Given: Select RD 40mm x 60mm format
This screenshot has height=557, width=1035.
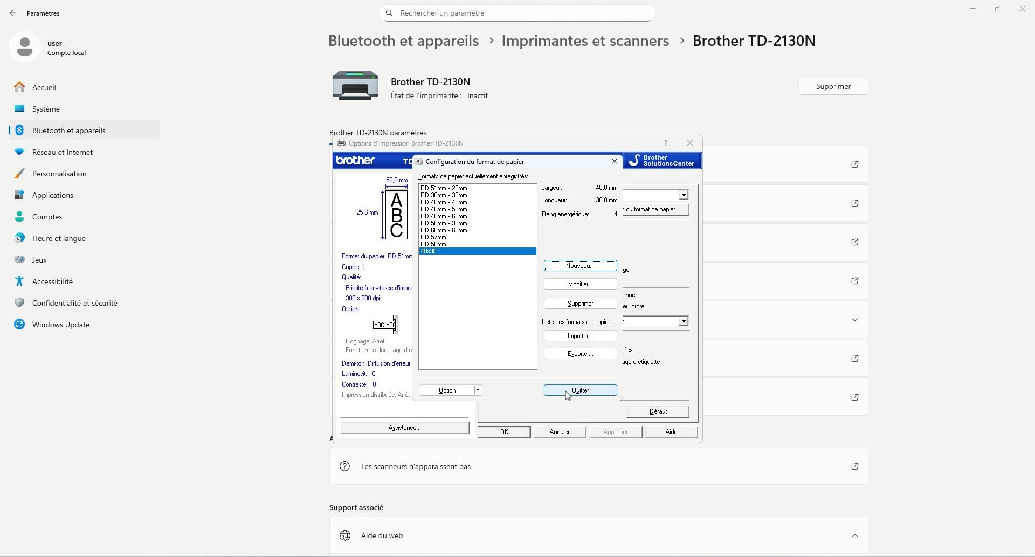Looking at the screenshot, I should 478,216.
